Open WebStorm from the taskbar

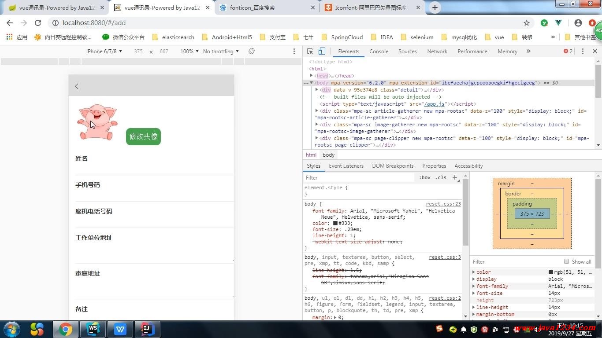click(x=93, y=329)
